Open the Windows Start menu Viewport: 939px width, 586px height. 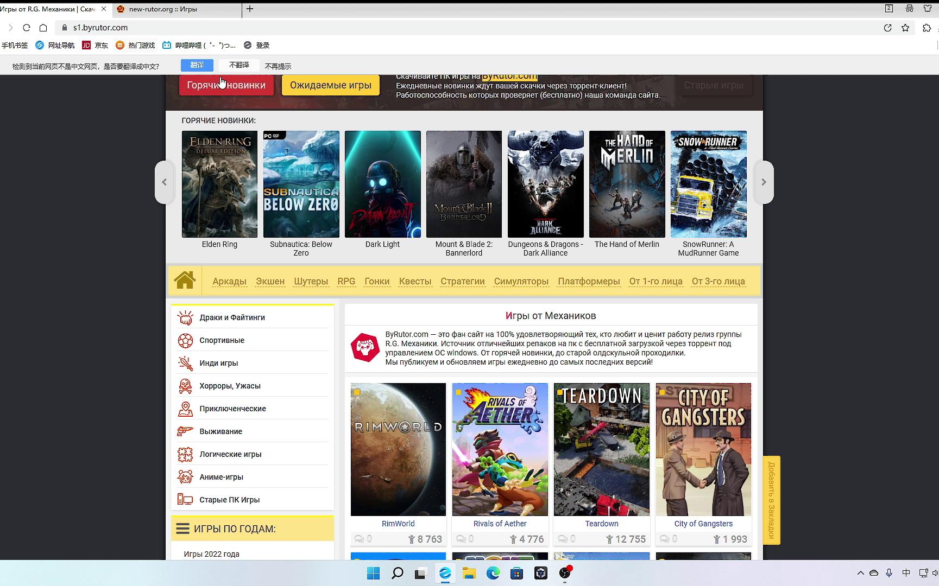374,573
